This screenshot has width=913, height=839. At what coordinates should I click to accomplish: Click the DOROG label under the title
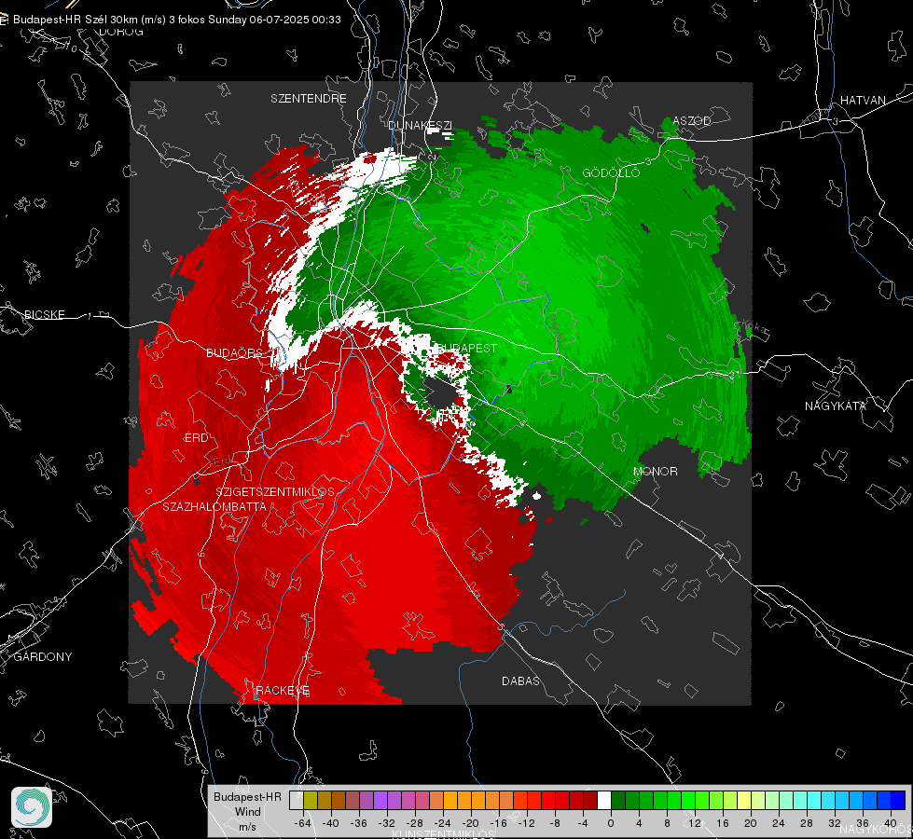pyautogui.click(x=121, y=32)
